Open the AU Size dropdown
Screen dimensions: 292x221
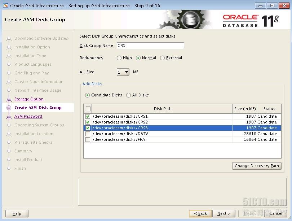pos(123,72)
